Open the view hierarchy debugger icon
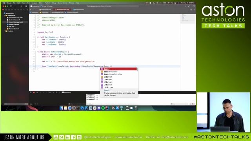This screenshot has width=251, height=141. (50, 92)
